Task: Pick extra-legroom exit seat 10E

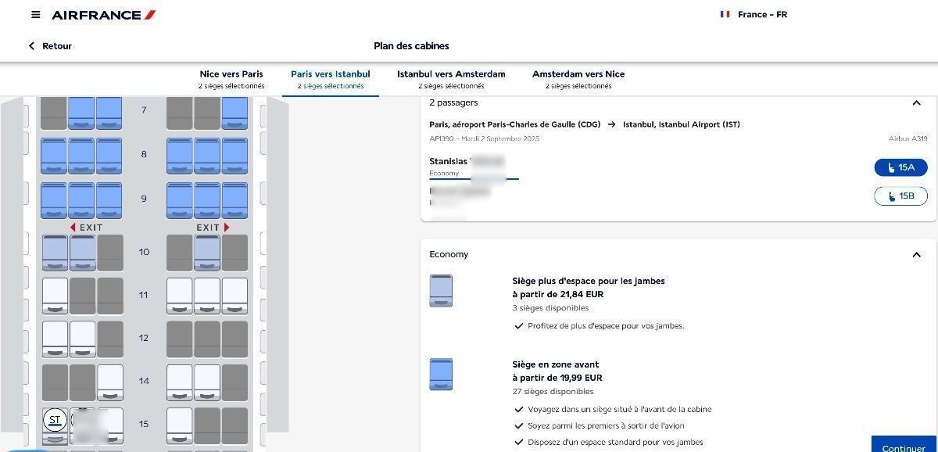Action: 207,253
